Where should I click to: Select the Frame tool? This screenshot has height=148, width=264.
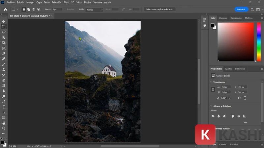coord(4,48)
